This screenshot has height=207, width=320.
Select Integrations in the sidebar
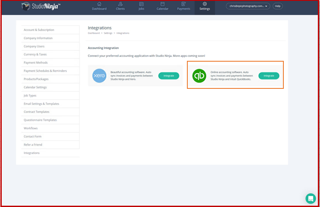click(50, 153)
